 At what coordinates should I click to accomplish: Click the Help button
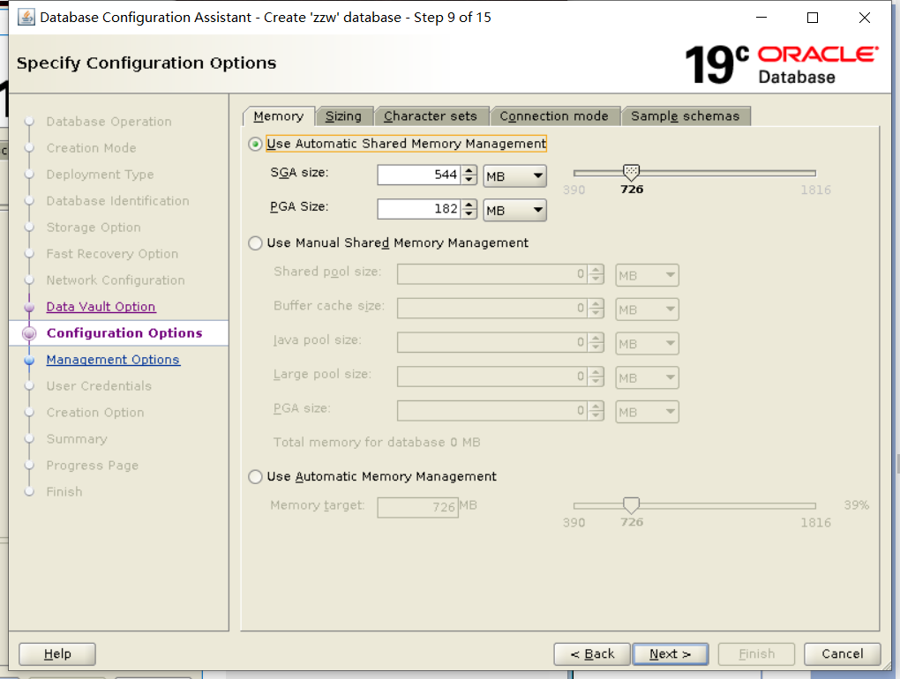[x=57, y=653]
